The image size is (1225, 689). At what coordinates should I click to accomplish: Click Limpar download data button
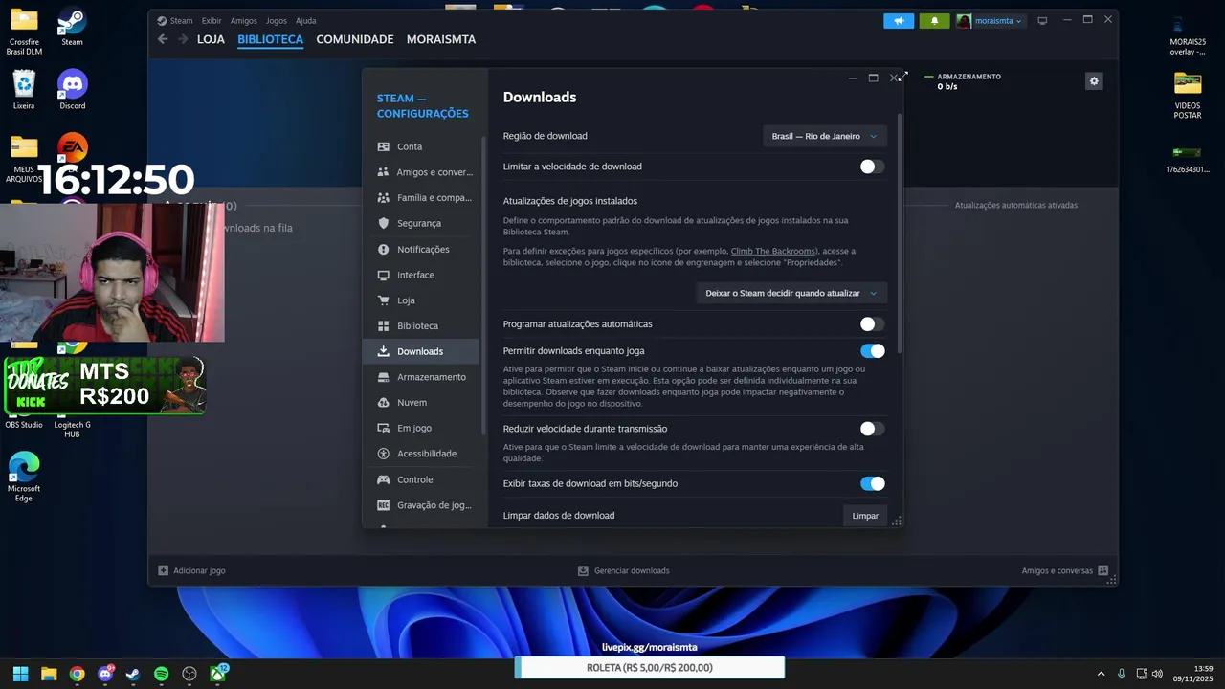[x=865, y=516]
